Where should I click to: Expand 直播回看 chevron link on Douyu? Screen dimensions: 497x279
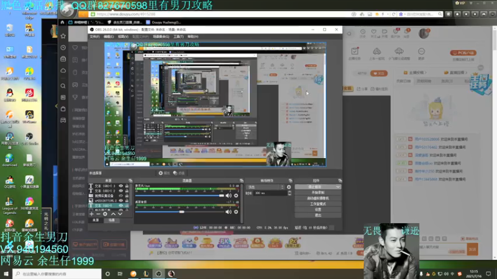point(456,73)
